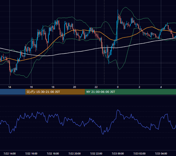This screenshot has height=156, width=176.
Task: Click the 7/22 16:00 label on the oscillator axis
Action: 31,153
